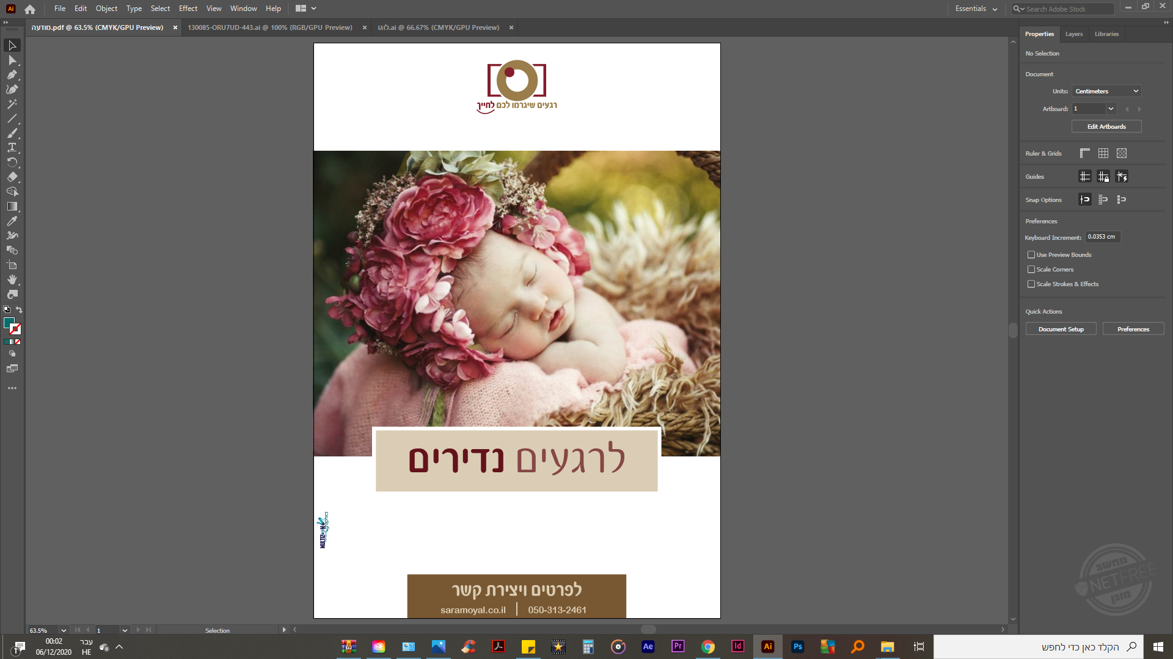
Task: Select the Magic Wand tool
Action: (12, 104)
